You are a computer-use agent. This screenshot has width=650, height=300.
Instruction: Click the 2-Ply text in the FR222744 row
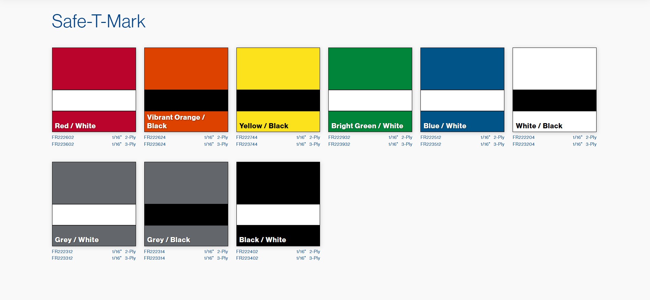point(315,138)
